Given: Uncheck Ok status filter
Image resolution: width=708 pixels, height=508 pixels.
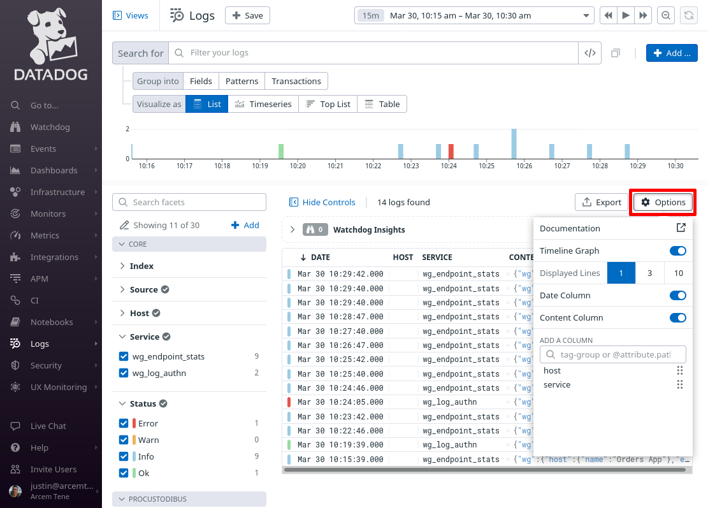Looking at the screenshot, I should click(x=123, y=473).
